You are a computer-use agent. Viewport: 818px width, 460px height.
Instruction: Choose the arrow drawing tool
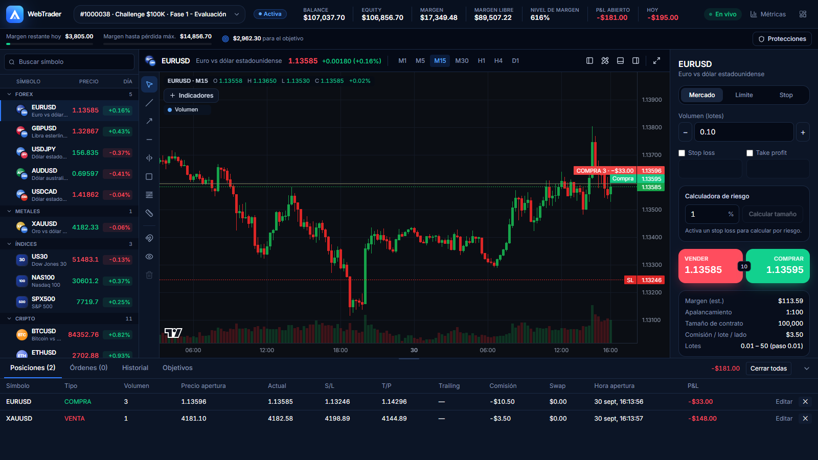(149, 121)
